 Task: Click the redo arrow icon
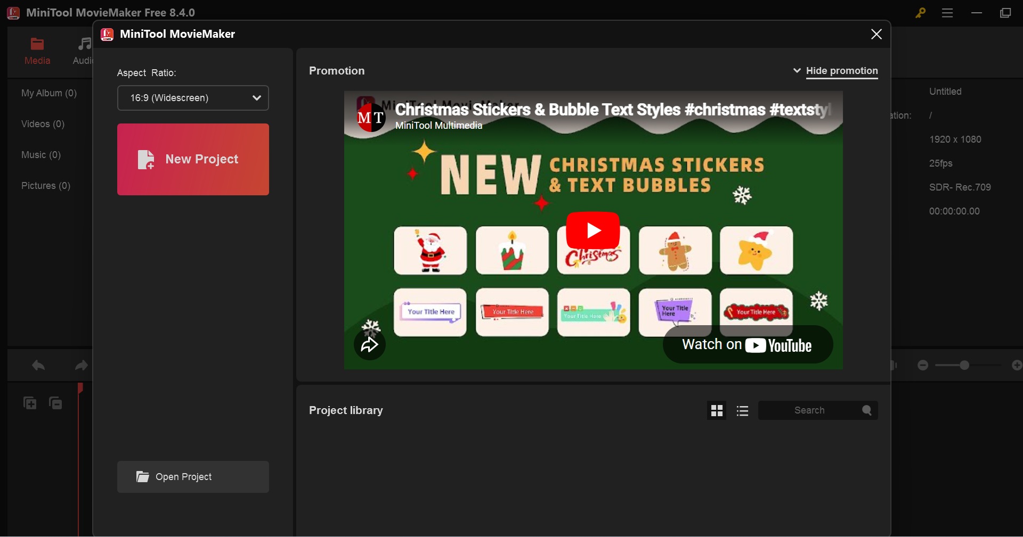[x=81, y=366]
